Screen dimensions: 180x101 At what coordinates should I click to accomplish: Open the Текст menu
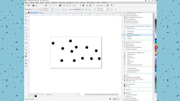tap(76, 3)
